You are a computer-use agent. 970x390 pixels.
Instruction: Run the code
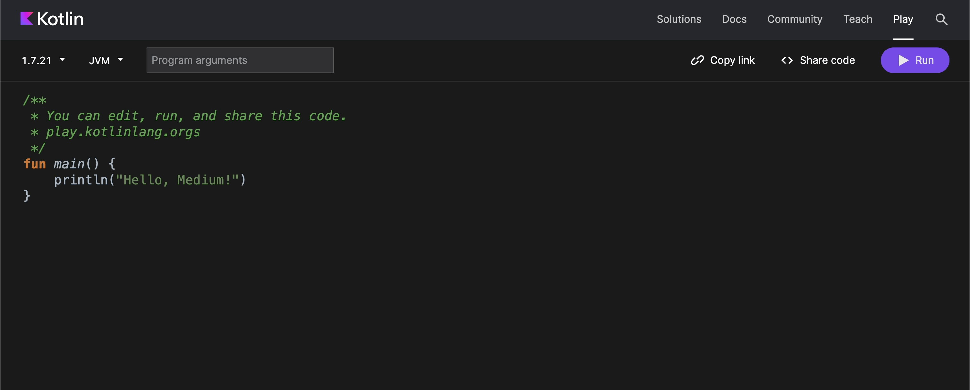pos(915,60)
